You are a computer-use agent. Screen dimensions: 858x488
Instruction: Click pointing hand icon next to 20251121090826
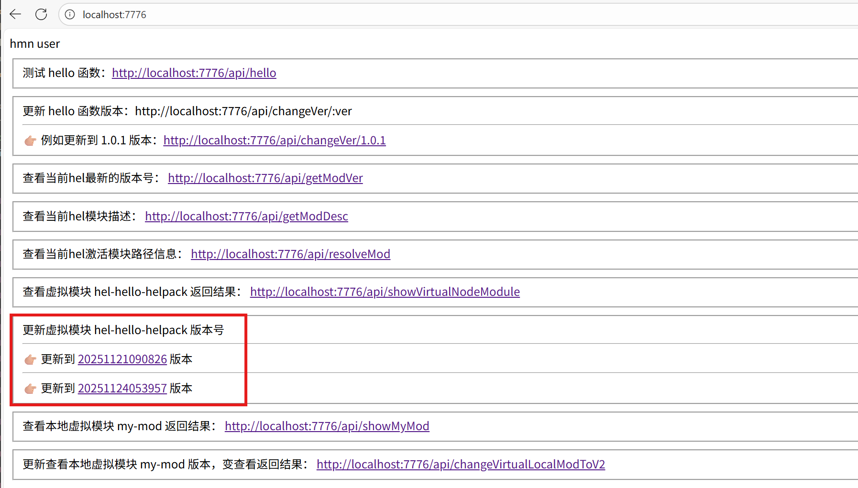(30, 359)
